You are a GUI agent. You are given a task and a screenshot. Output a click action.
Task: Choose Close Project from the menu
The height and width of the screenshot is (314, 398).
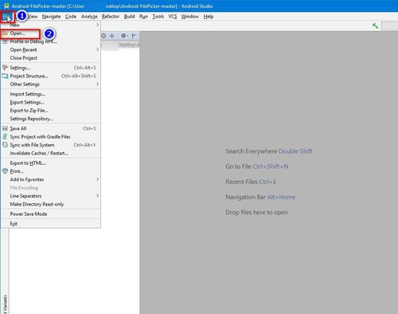[50, 58]
